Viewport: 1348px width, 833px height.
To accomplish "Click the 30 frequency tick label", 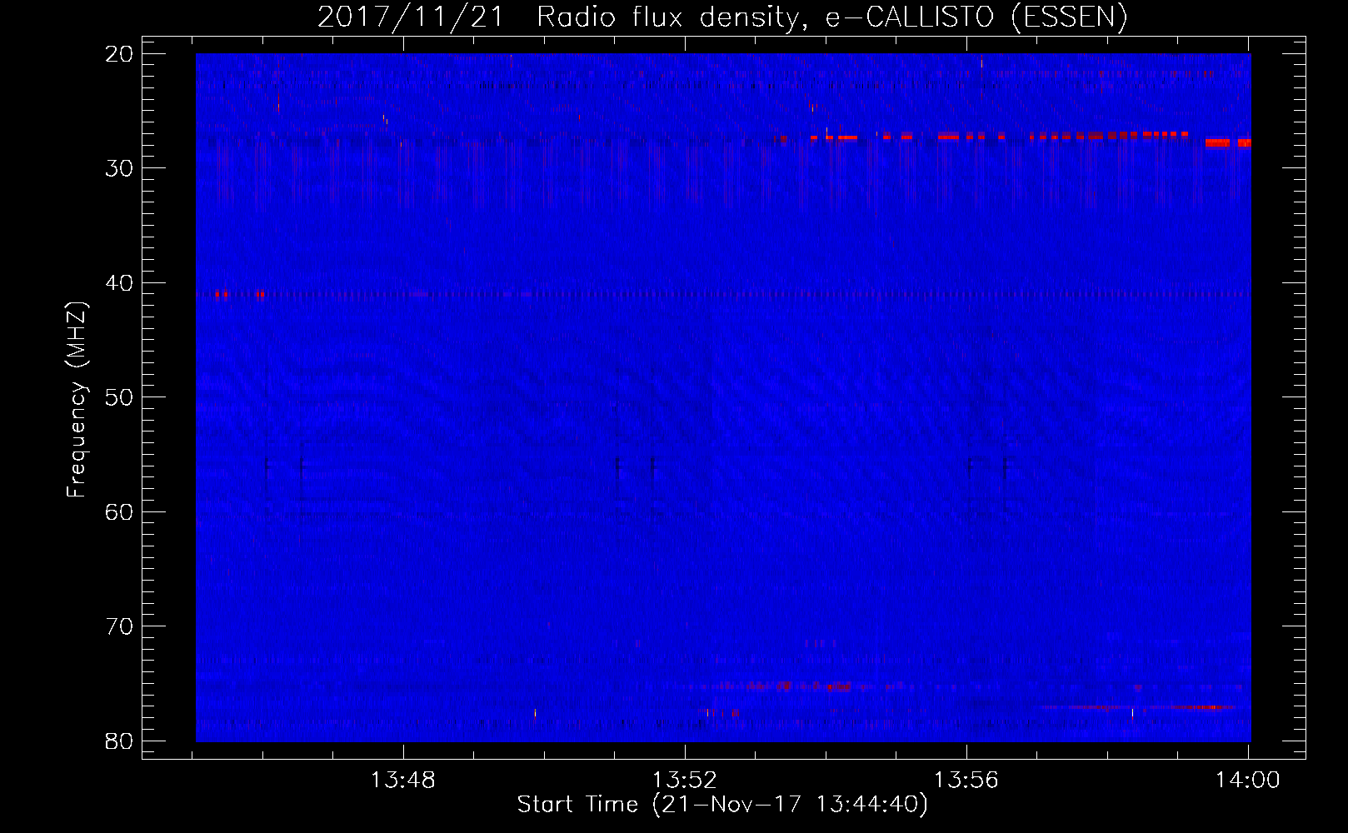I will [x=120, y=168].
